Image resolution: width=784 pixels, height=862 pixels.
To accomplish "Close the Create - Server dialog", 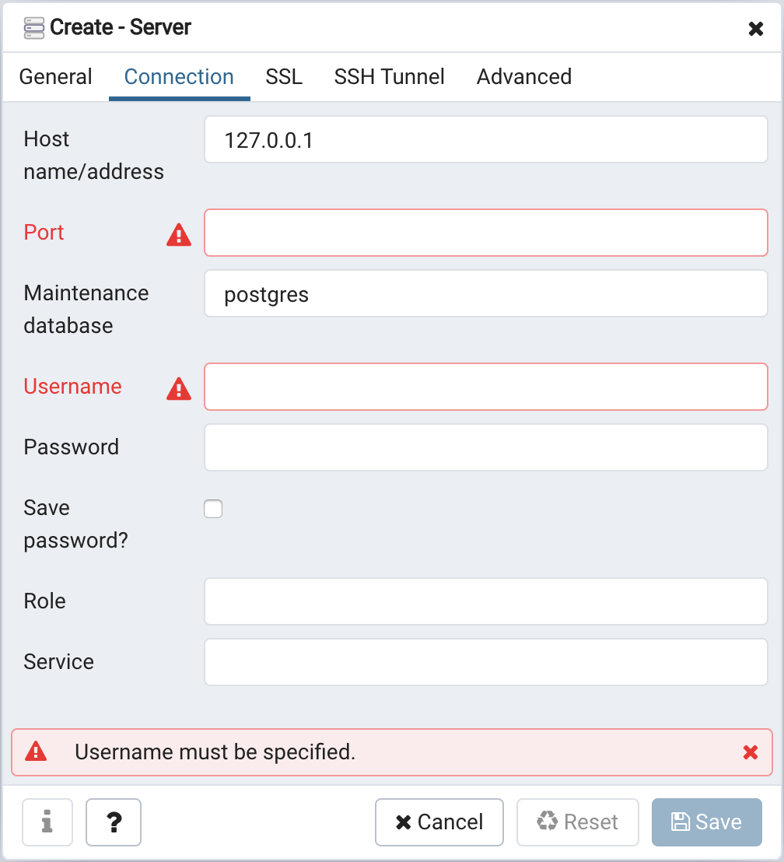I will [755, 29].
